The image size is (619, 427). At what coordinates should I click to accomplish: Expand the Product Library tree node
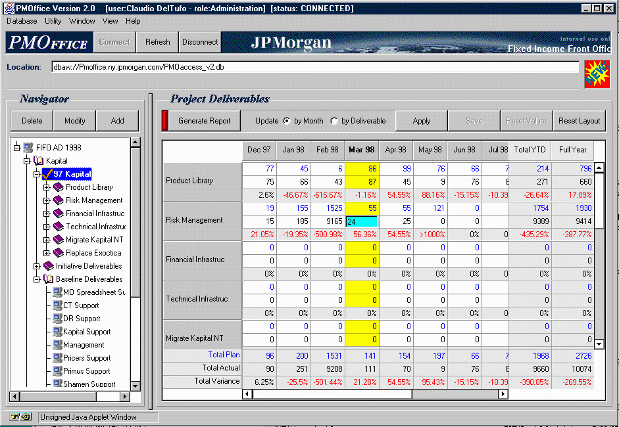(47, 187)
